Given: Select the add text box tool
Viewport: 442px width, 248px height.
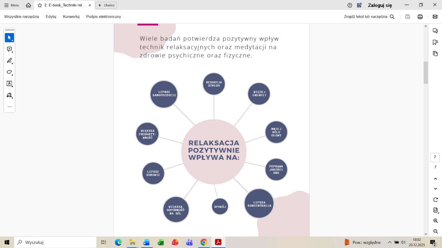Looking at the screenshot, I should pyautogui.click(x=9, y=83).
